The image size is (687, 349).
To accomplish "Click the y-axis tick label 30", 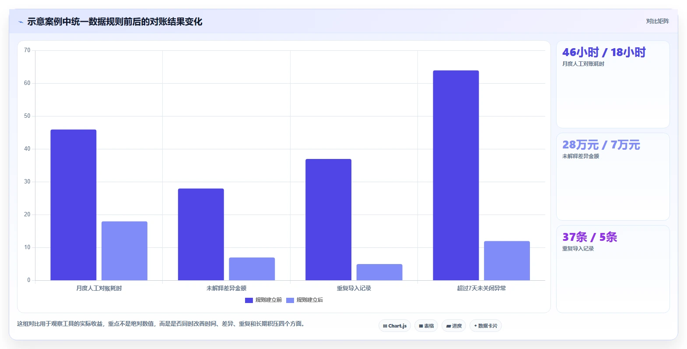I will [x=27, y=182].
